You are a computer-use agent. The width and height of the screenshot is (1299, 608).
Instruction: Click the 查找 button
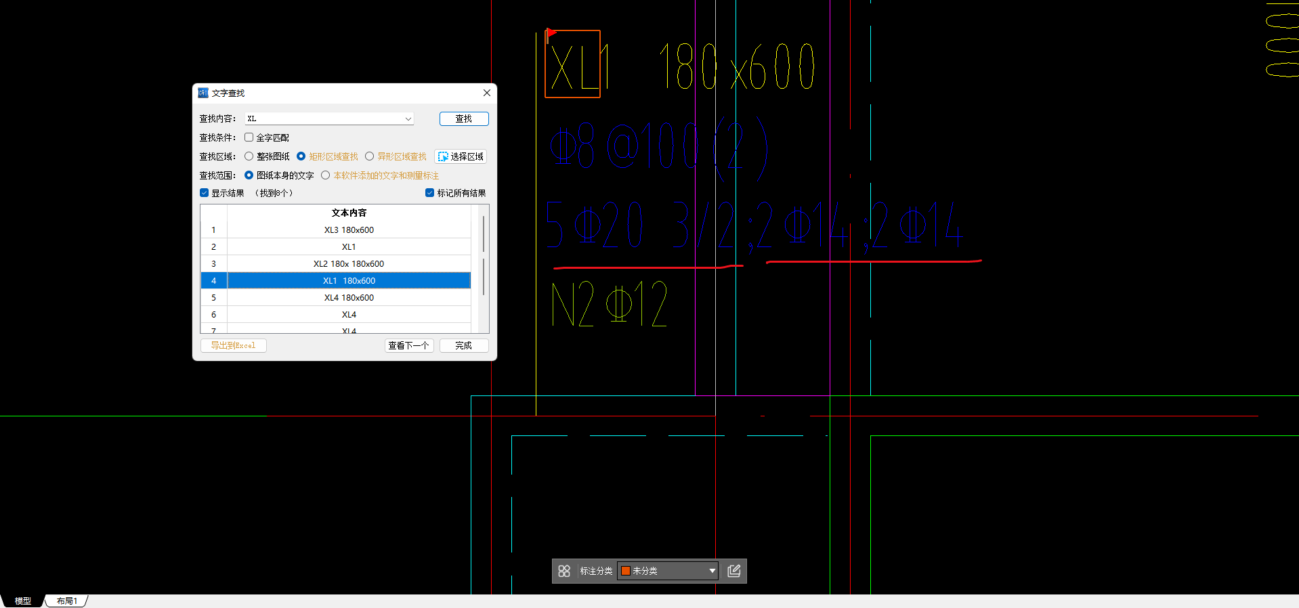(464, 118)
